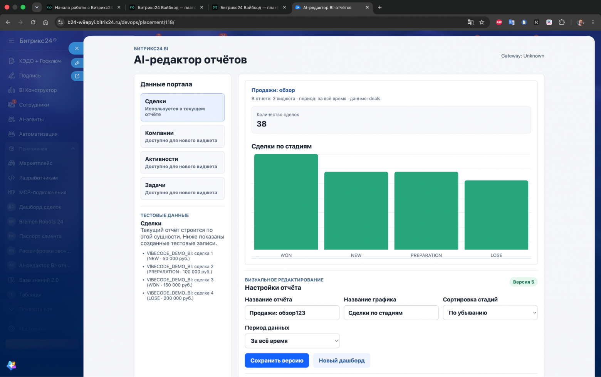Open the Период данных dropdown
This screenshot has width=601, height=377.
(x=292, y=341)
